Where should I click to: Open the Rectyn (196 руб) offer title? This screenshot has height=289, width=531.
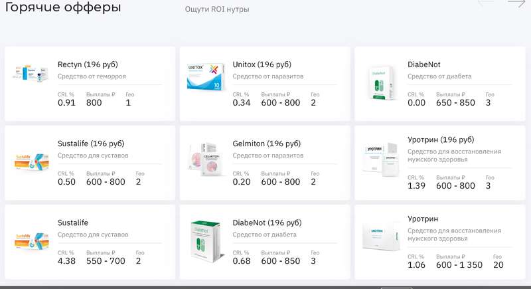(88, 65)
